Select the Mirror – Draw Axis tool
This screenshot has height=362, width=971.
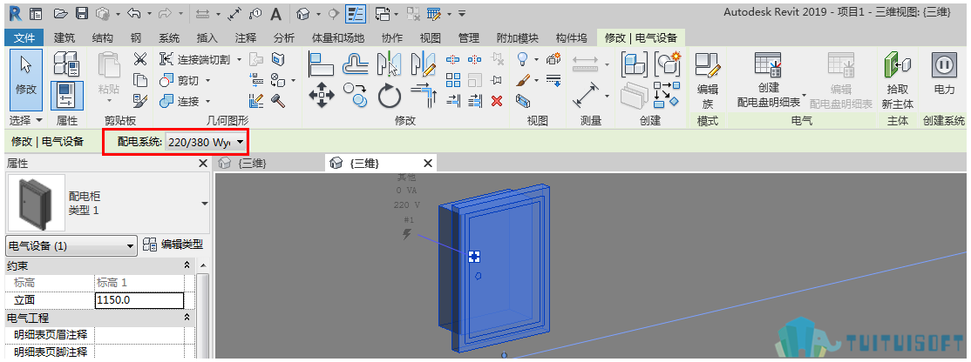pos(424,64)
